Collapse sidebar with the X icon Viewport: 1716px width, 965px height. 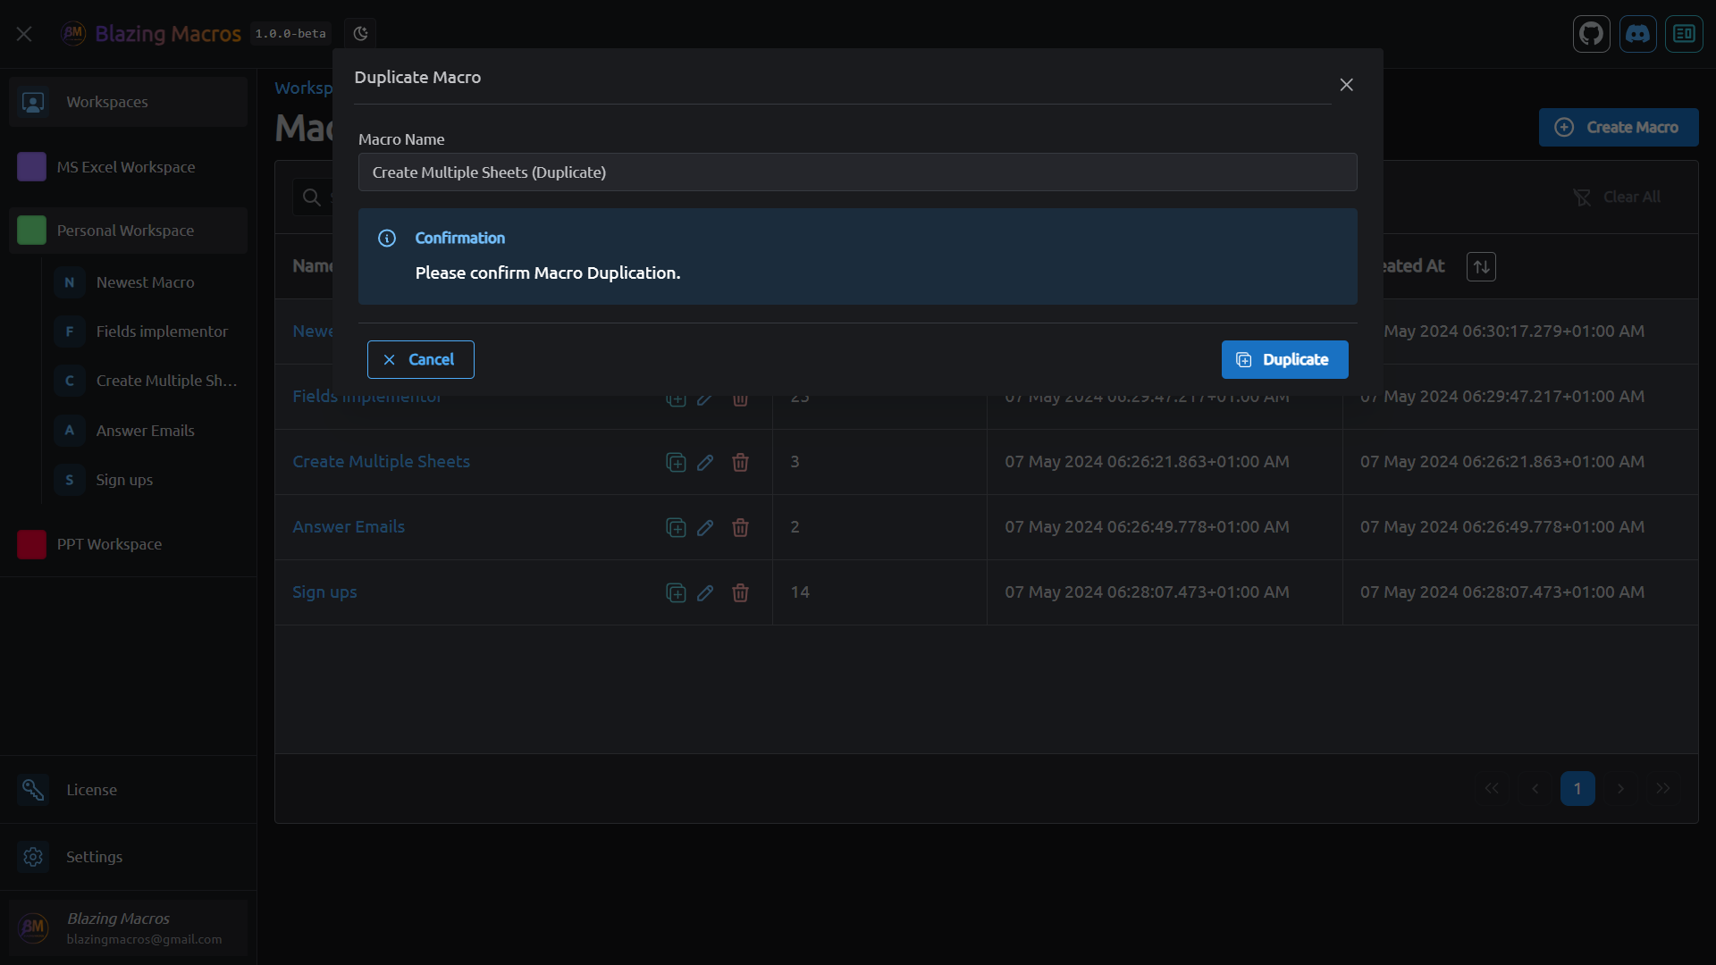pyautogui.click(x=24, y=34)
